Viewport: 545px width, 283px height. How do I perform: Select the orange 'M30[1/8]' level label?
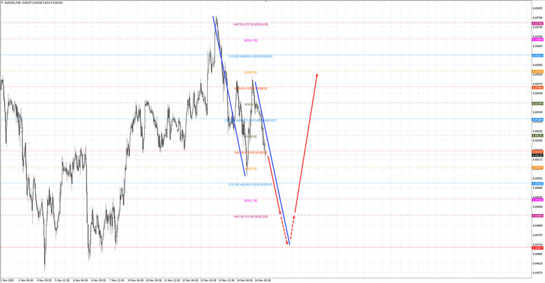[251, 169]
